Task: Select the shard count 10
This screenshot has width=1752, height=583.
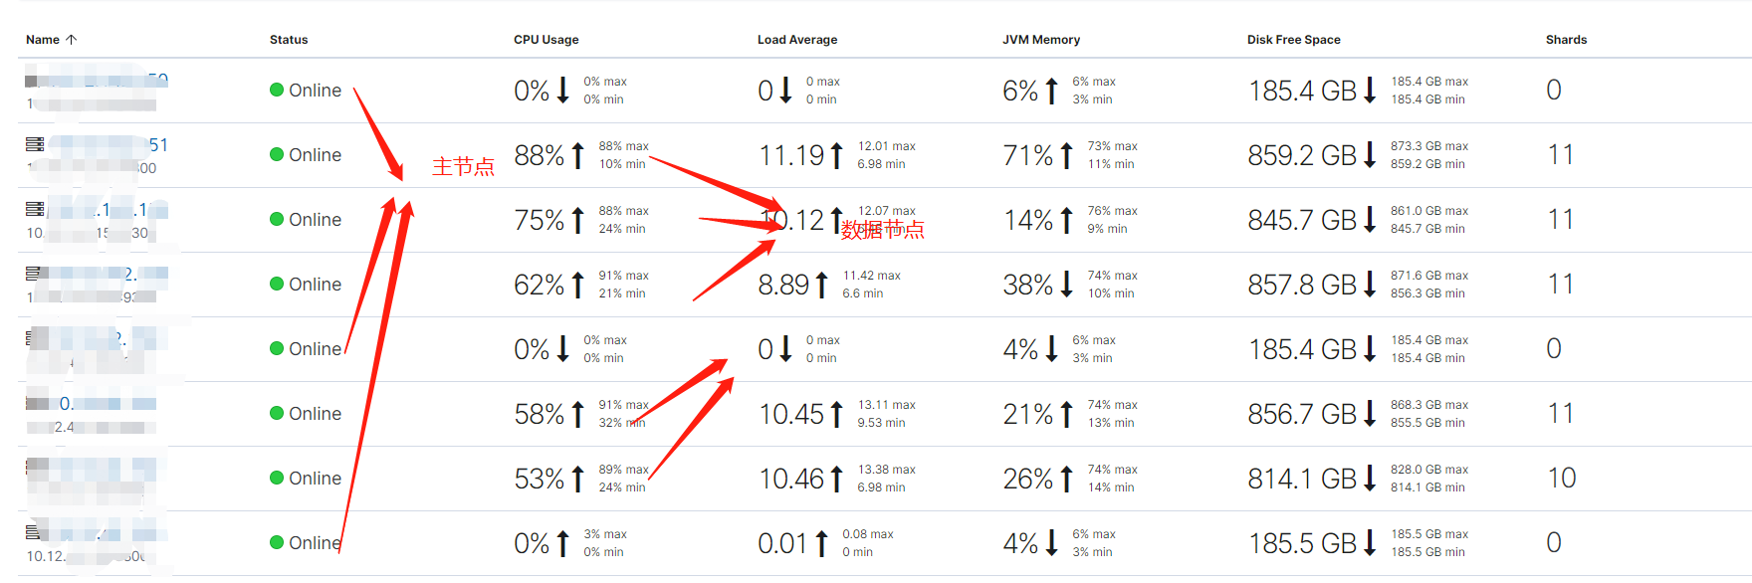Action: (1562, 479)
